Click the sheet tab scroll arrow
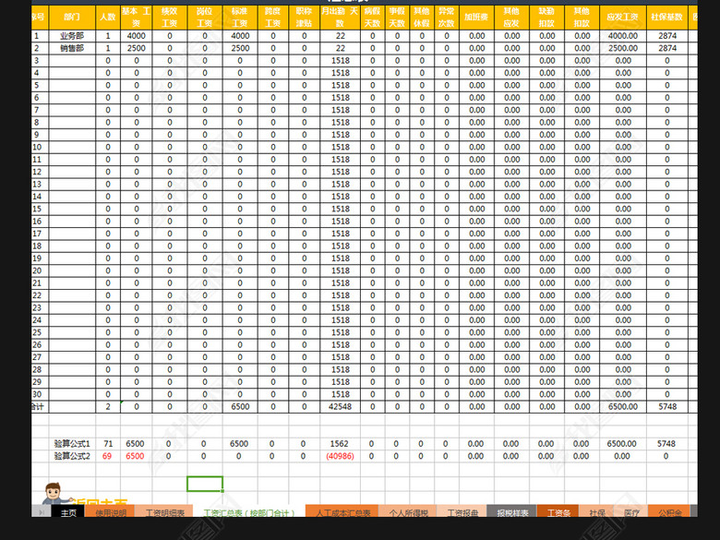This screenshot has height=540, width=720. click(x=41, y=512)
